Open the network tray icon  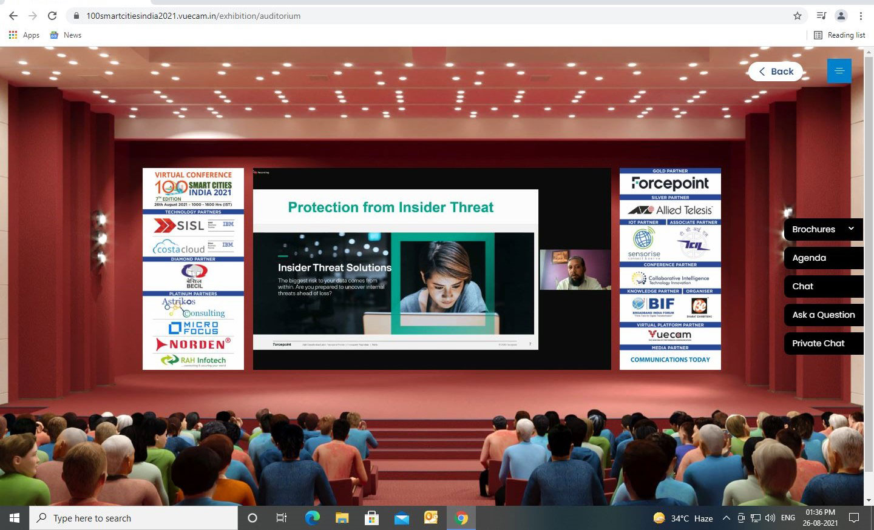coord(756,518)
